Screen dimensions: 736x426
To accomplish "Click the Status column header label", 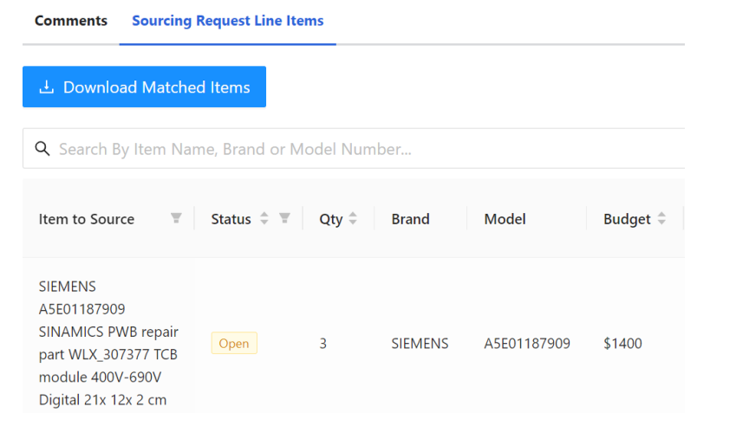I will [x=231, y=219].
